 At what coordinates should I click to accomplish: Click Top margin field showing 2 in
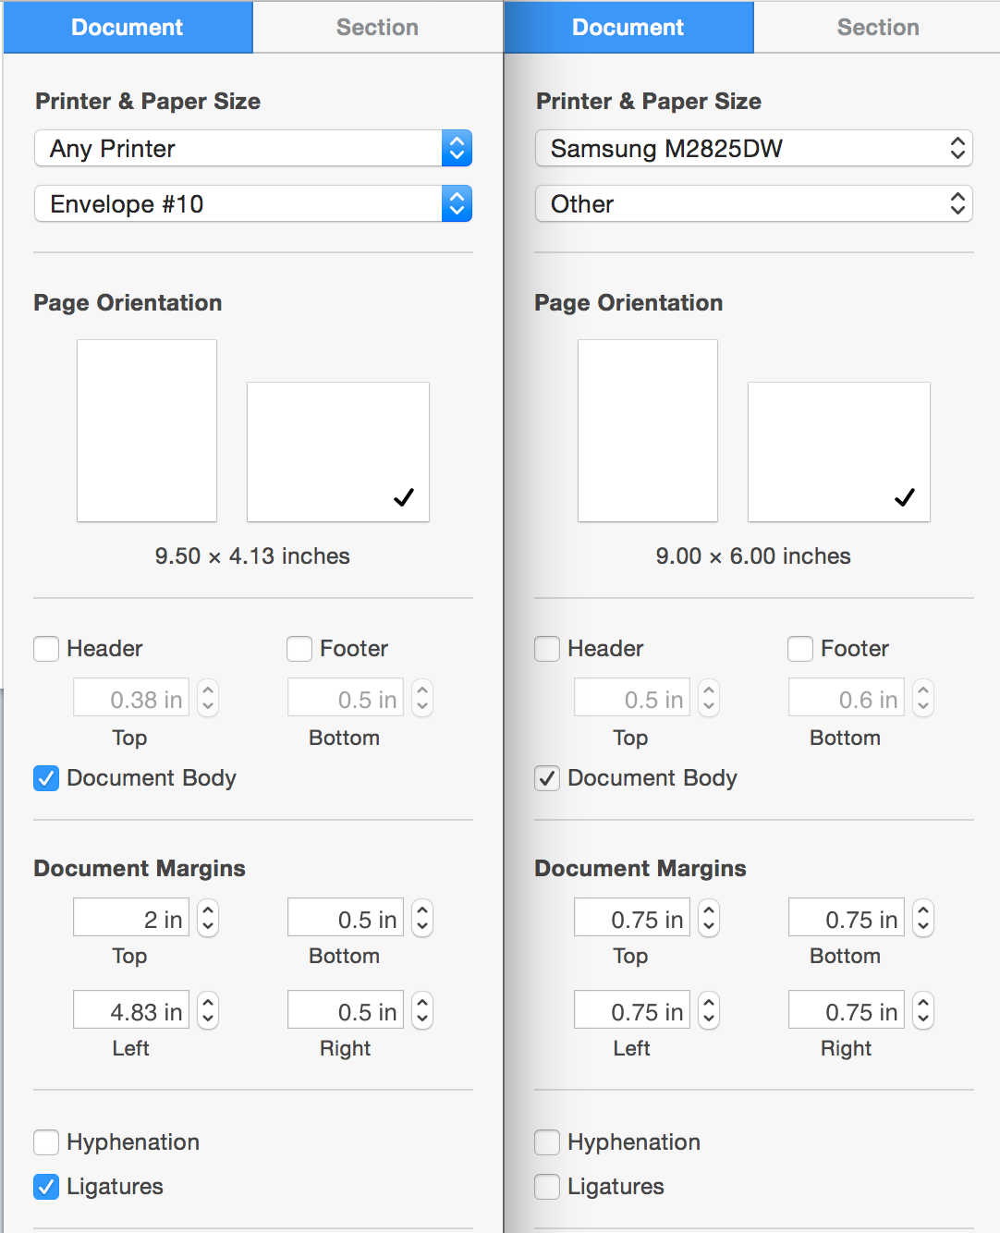click(x=131, y=918)
